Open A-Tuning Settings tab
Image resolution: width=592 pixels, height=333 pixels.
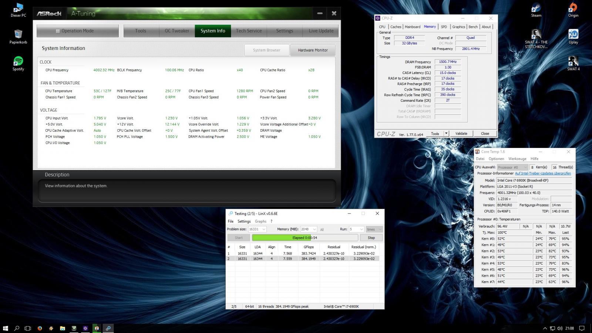tap(285, 31)
